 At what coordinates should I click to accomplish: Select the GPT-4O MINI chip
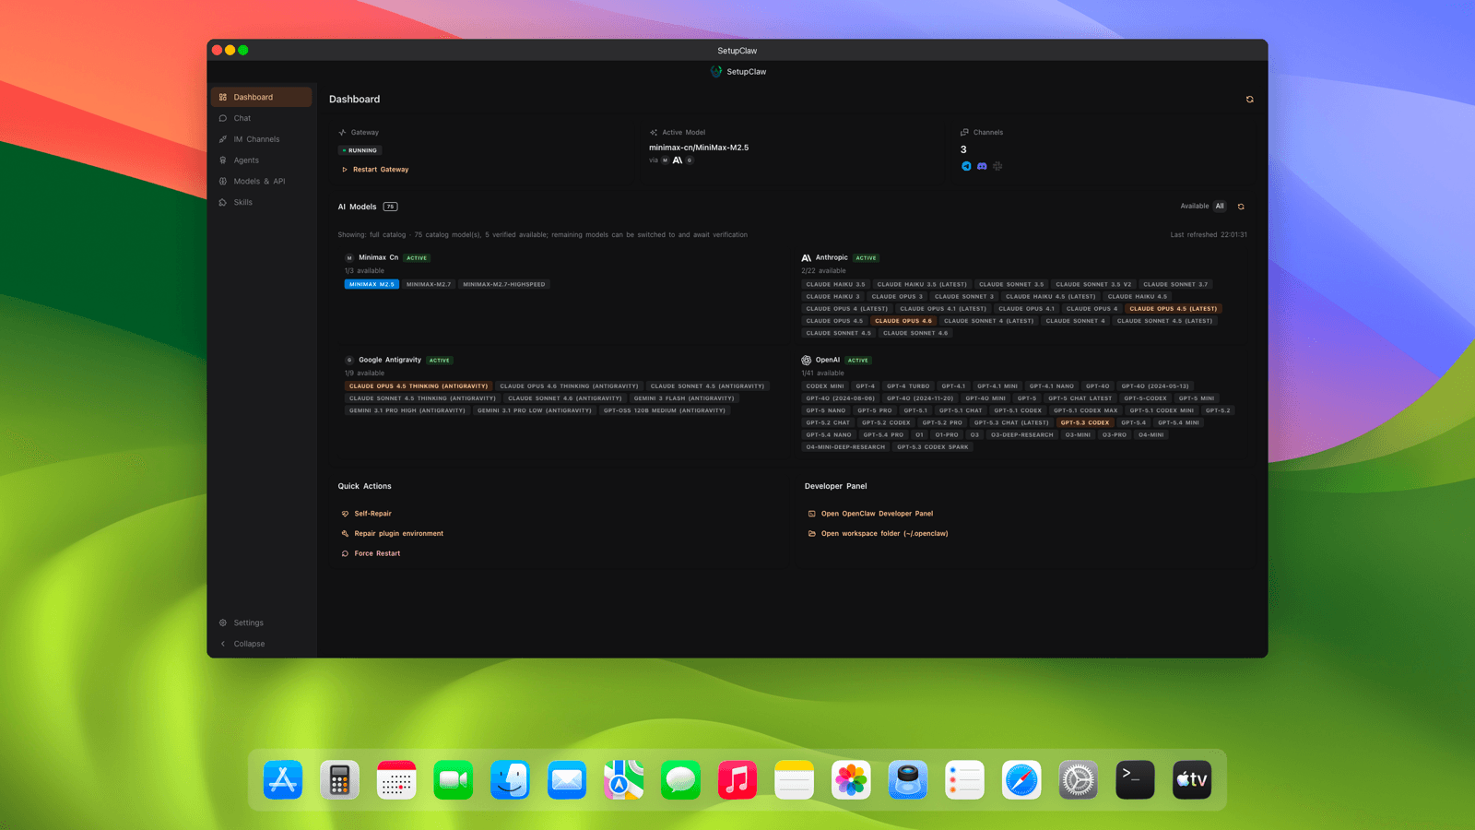(x=985, y=398)
